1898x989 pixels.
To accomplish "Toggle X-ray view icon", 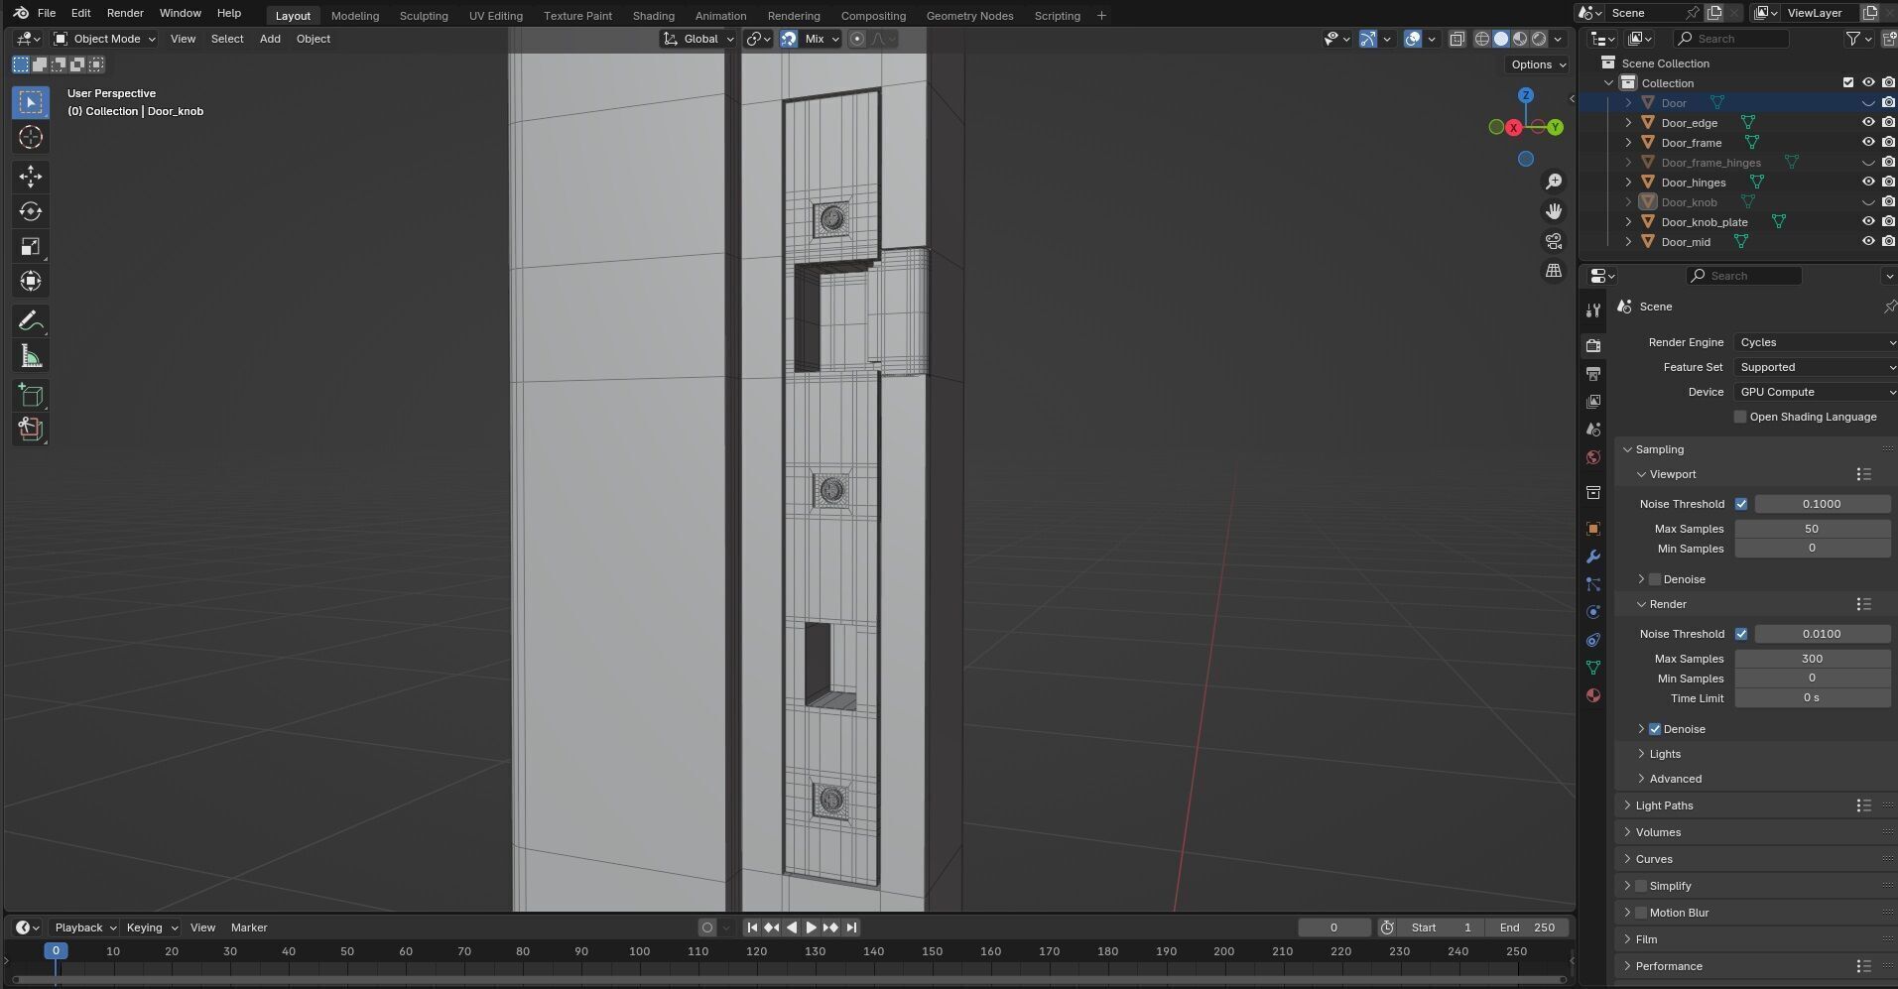I will pos(1456,39).
